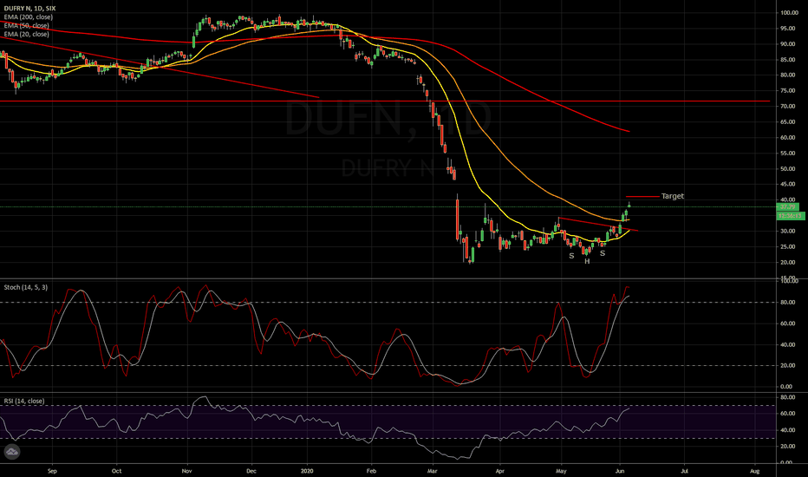
Task: Click the 2020 label on the time axis
Action: (x=307, y=471)
